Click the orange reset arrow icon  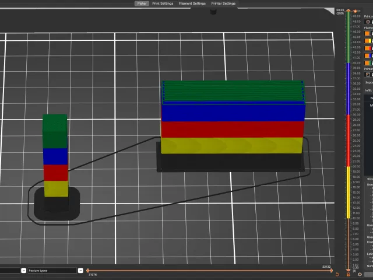337,275
